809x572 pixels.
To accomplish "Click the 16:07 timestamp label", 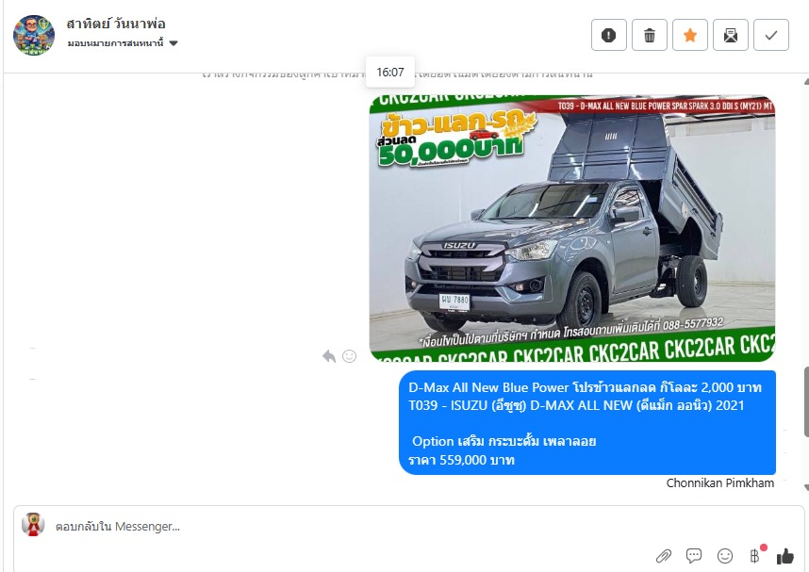I will point(390,73).
